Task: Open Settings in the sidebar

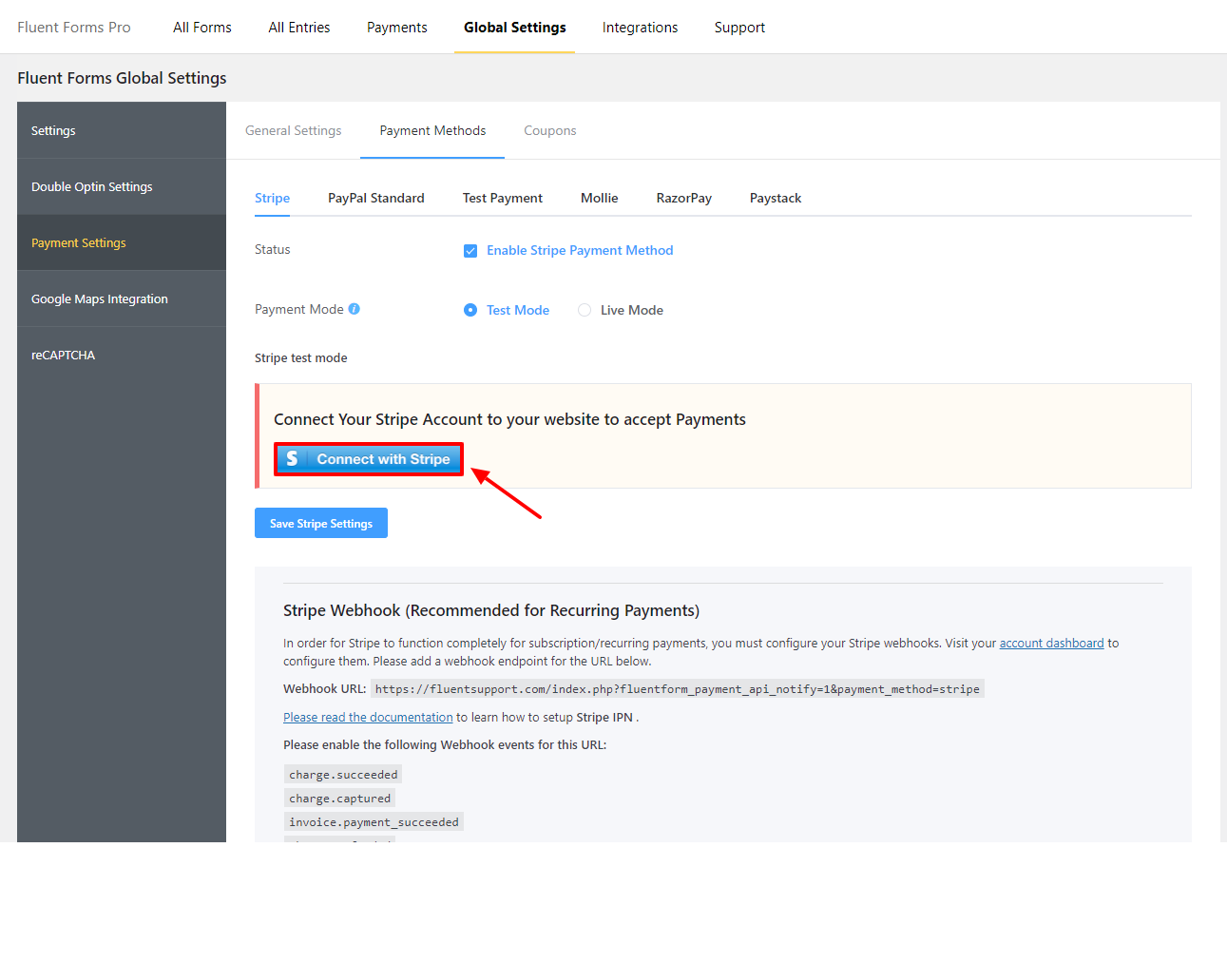Action: coord(122,130)
